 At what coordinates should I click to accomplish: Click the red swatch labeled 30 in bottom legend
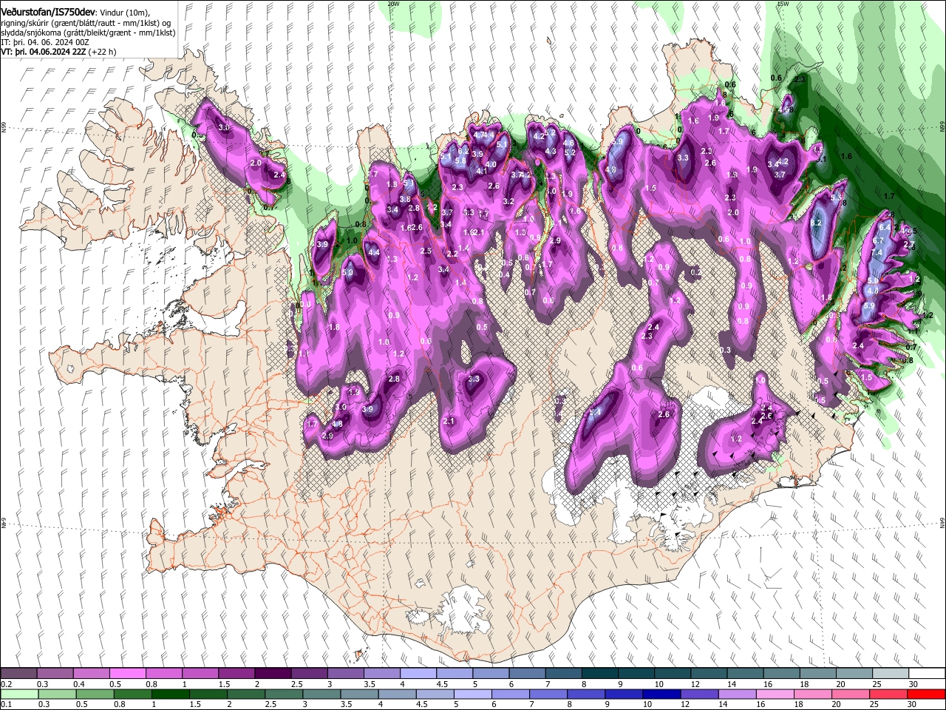point(927,694)
